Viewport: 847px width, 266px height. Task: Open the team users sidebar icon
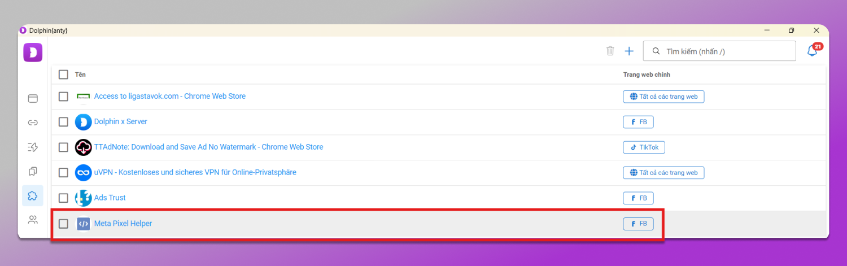[33, 219]
